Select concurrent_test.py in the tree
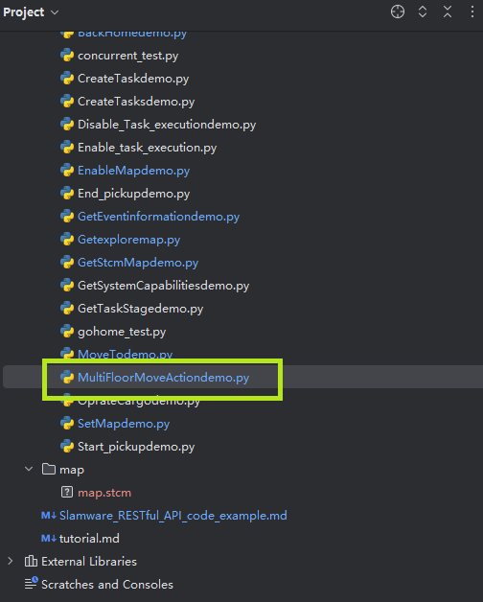483x602 pixels. pyautogui.click(x=127, y=56)
